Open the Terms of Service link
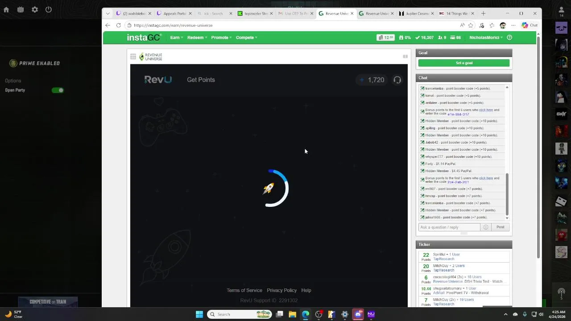 coord(244,290)
